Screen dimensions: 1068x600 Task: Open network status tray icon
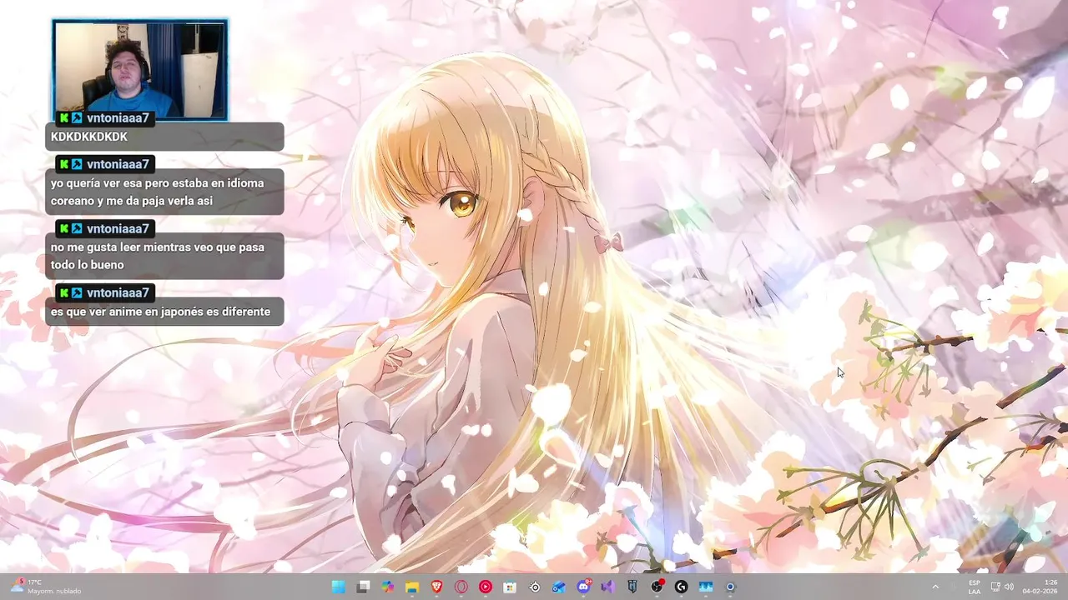click(x=995, y=587)
